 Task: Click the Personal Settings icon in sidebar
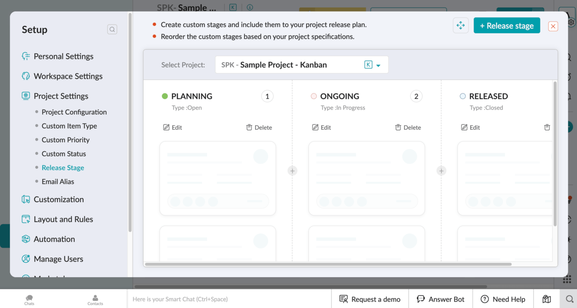tap(25, 56)
